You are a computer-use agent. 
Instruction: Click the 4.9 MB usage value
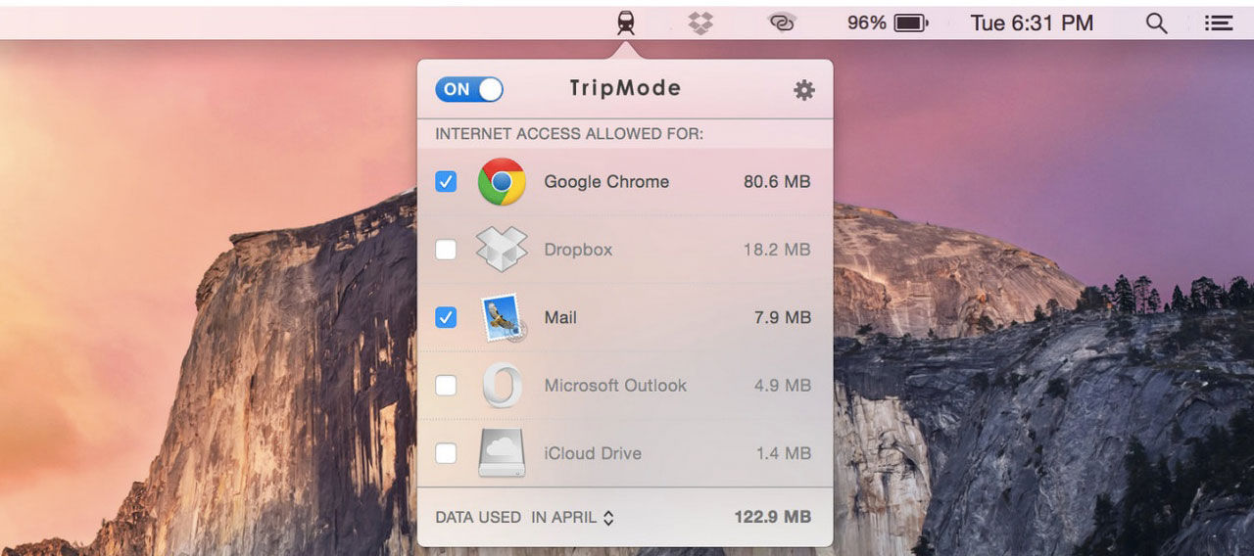[782, 386]
